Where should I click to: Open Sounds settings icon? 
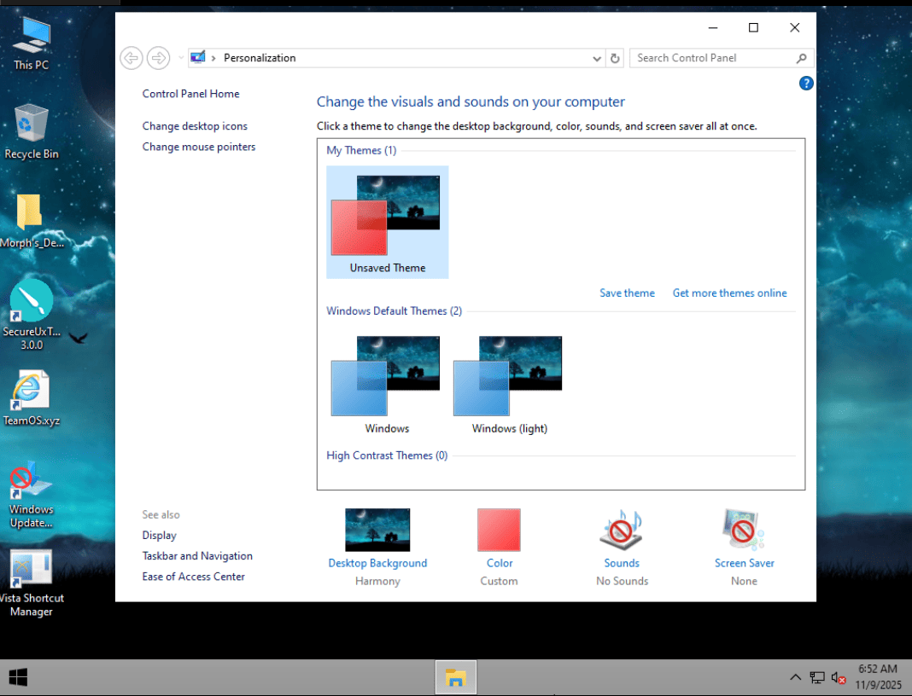tap(622, 530)
